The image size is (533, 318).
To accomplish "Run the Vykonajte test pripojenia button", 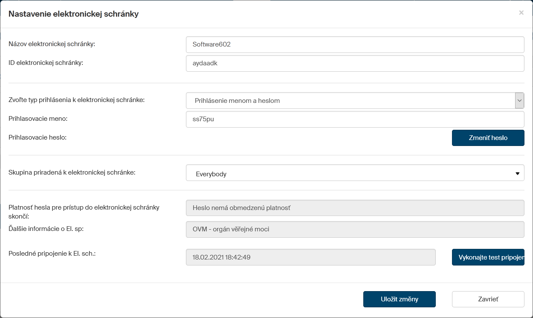I will click(488, 257).
